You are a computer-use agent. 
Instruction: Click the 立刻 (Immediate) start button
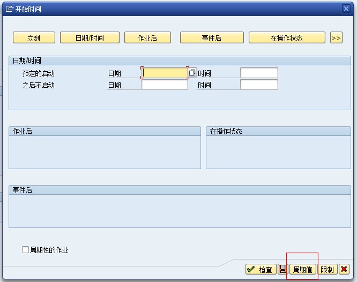[34, 37]
